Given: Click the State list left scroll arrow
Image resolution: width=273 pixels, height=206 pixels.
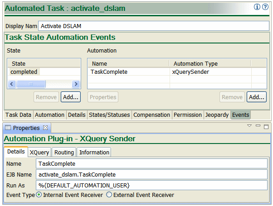Looking at the screenshot, I should click(12, 84).
